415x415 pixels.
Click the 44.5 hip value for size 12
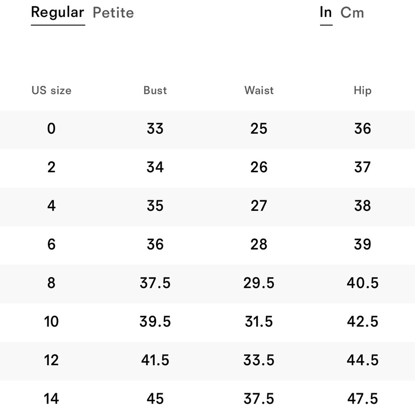362,360
